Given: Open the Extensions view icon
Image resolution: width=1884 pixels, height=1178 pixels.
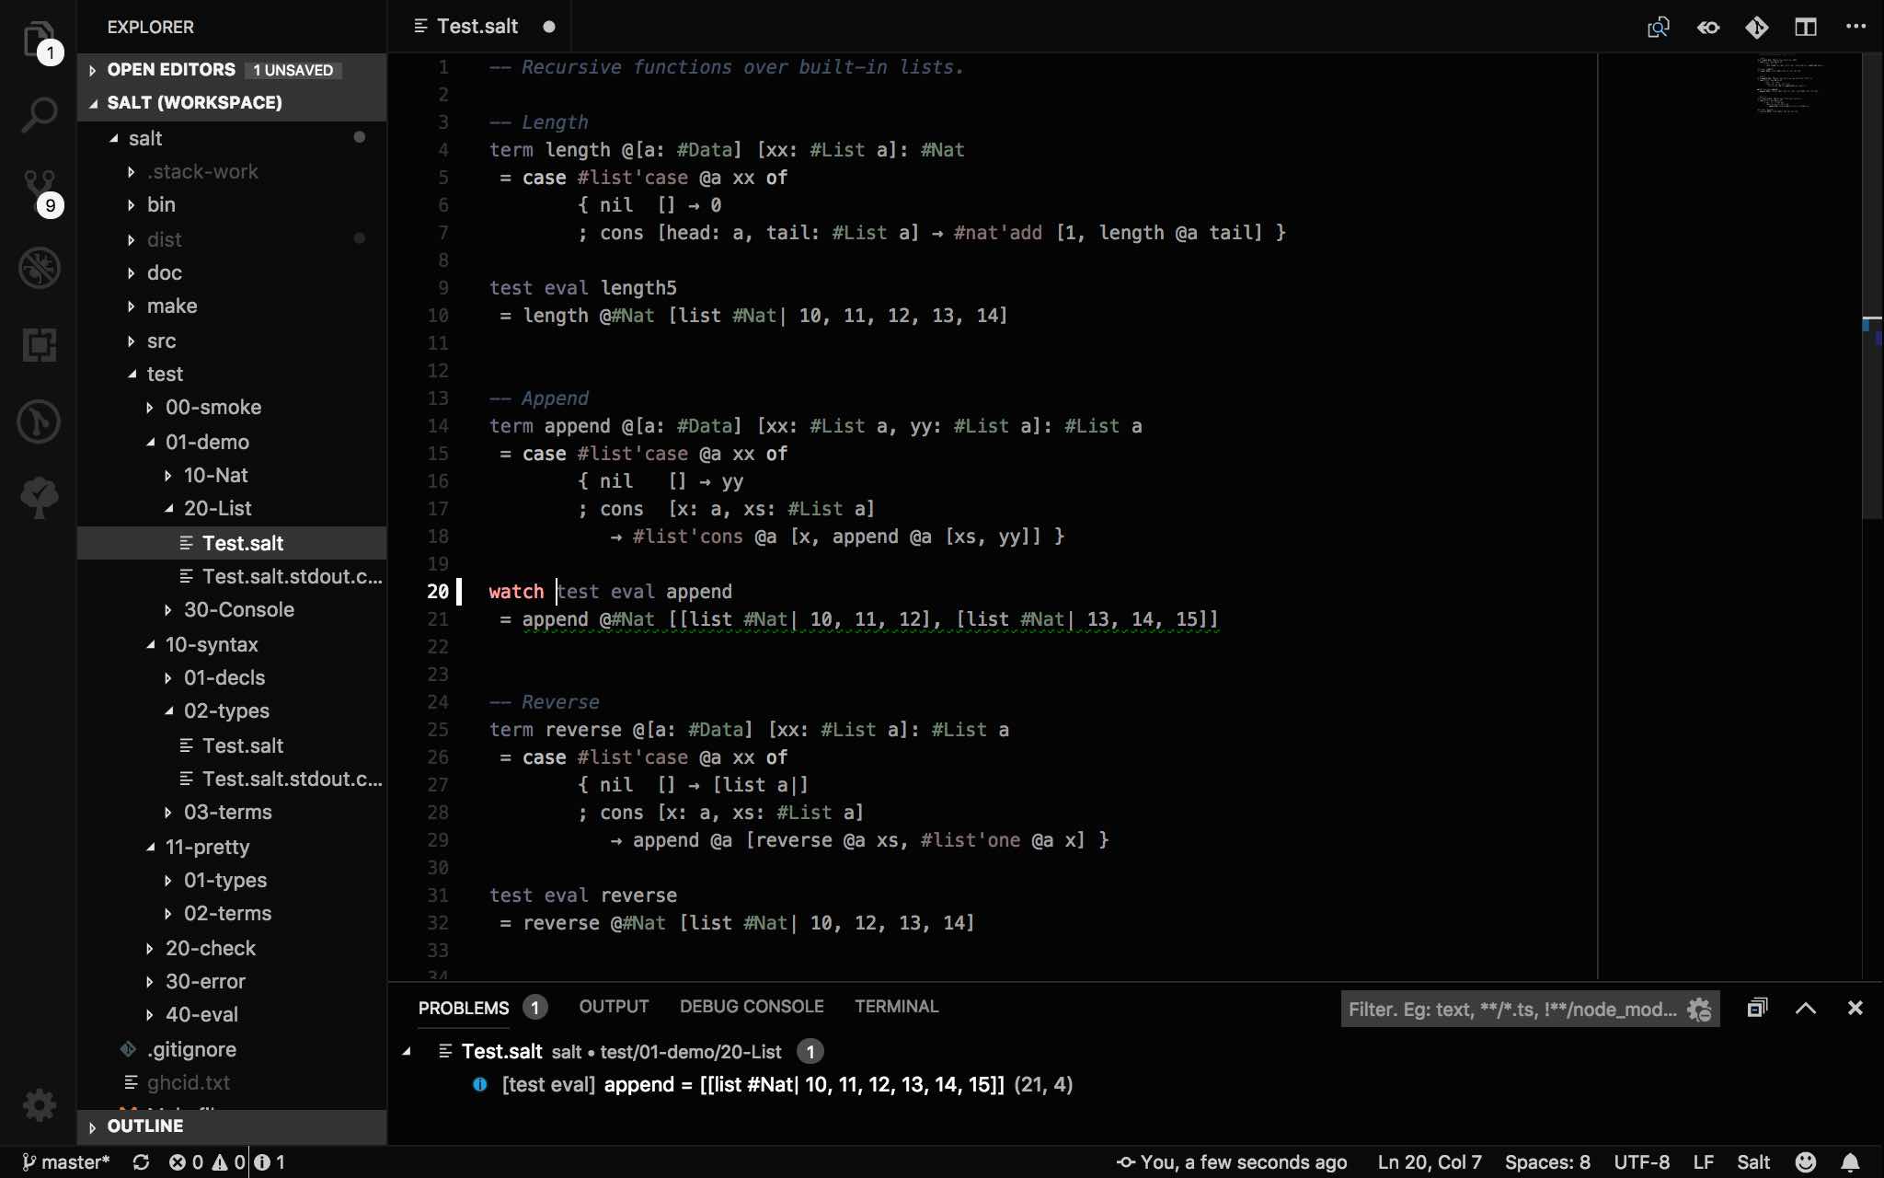Looking at the screenshot, I should [39, 345].
